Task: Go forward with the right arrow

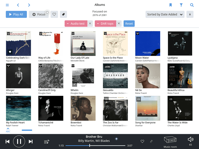Action: (29, 5)
